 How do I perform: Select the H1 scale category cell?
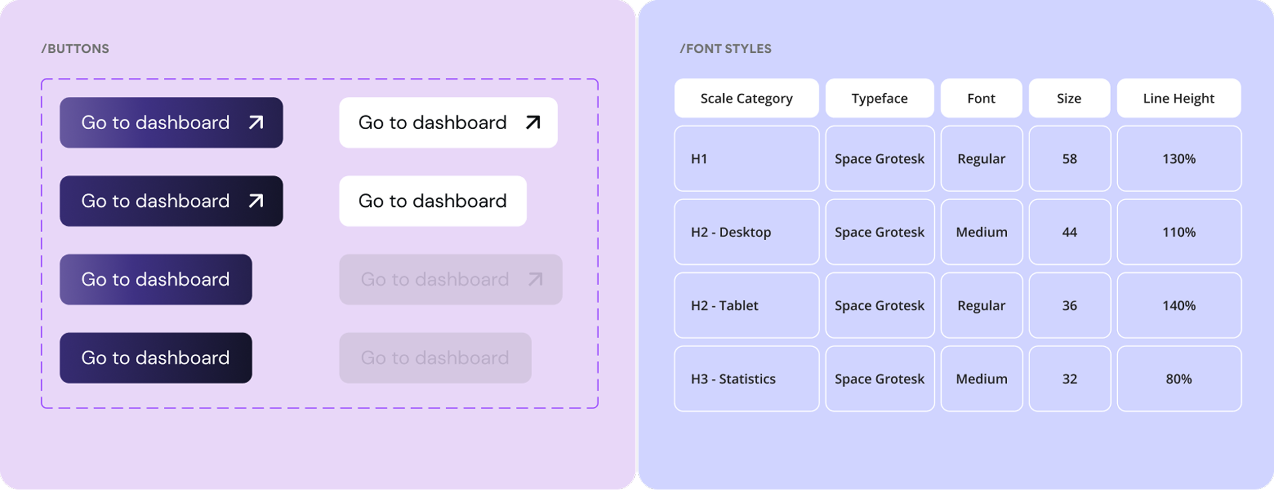746,159
